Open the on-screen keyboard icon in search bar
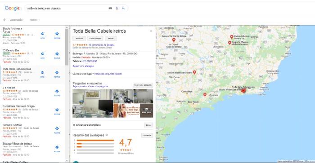Viewport: 315px width, 163px height. point(110,8)
